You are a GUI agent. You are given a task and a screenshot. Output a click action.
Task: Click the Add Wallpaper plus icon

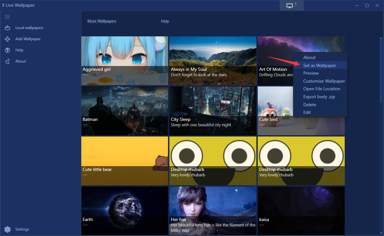click(7, 39)
